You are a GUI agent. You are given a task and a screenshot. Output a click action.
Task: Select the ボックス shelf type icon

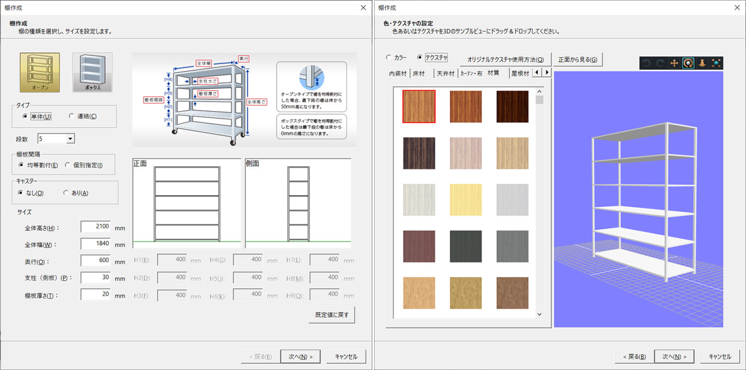point(92,73)
